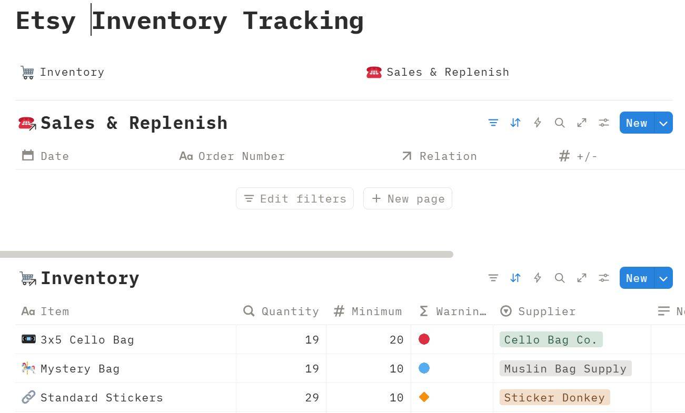Open the Inventory page link
The height and width of the screenshot is (413, 685).
coord(72,72)
